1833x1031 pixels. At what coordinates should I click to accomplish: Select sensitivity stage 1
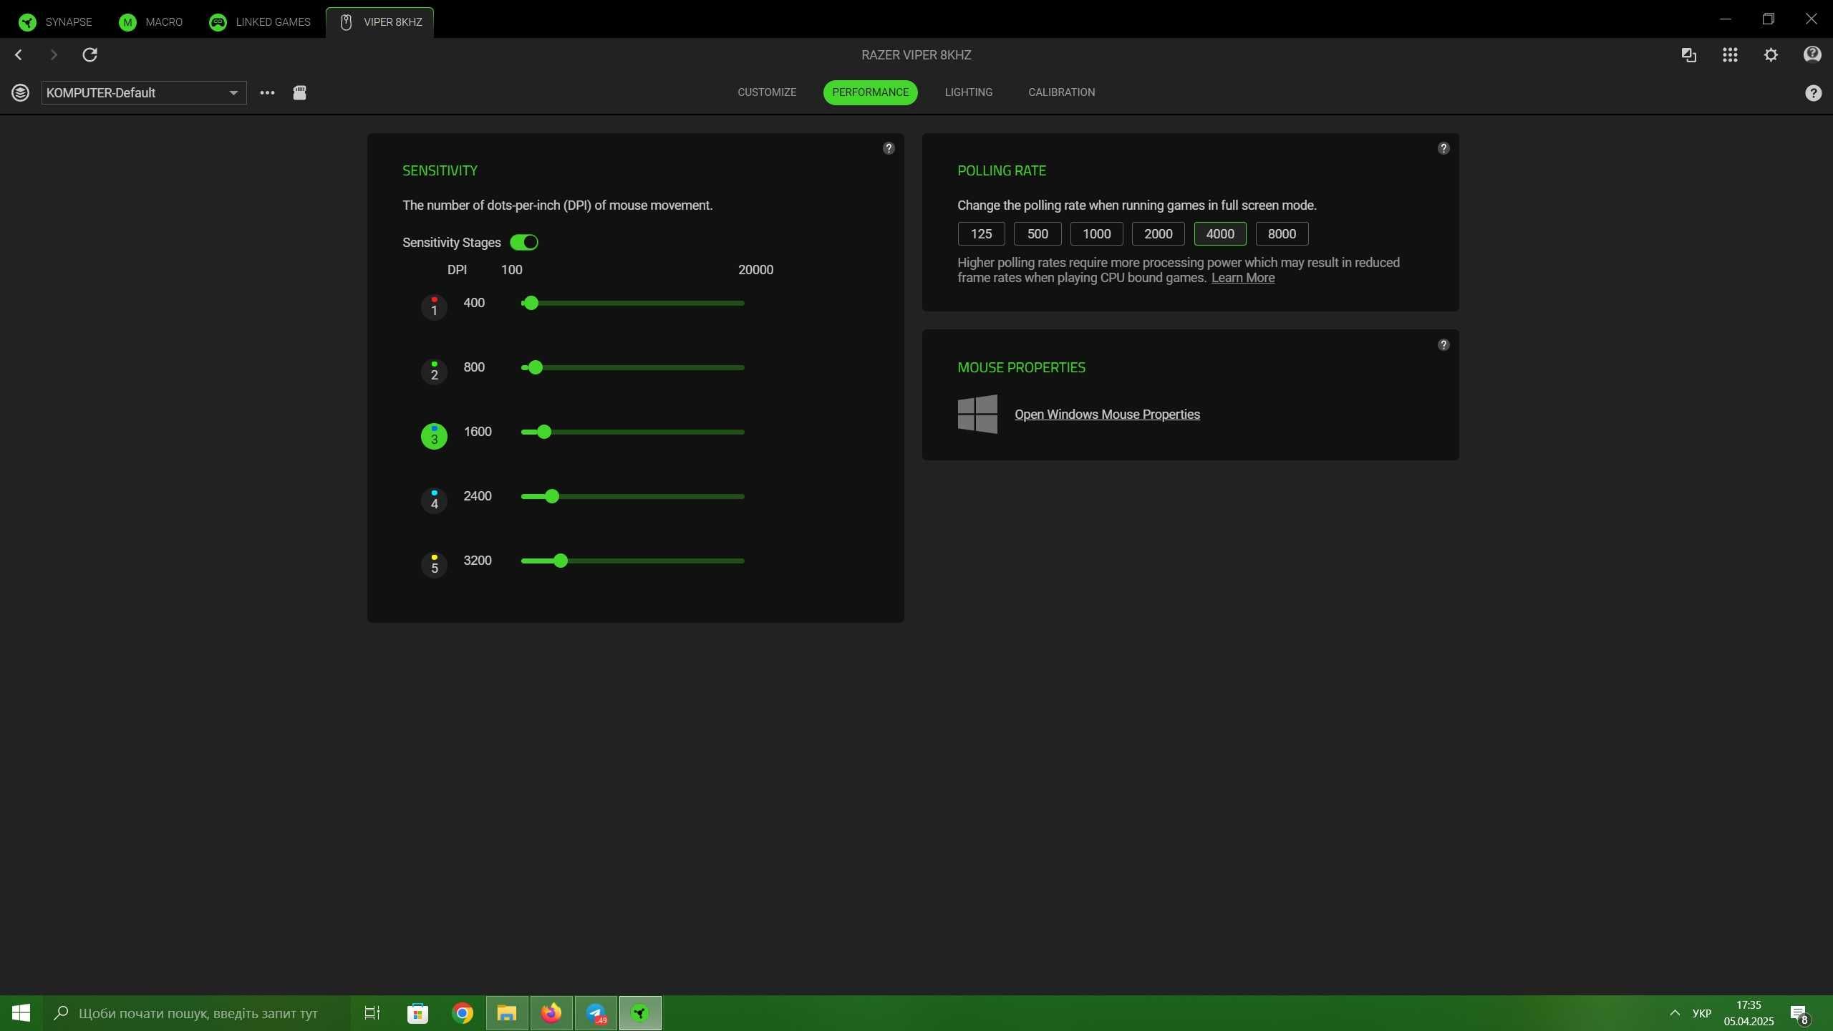point(434,307)
